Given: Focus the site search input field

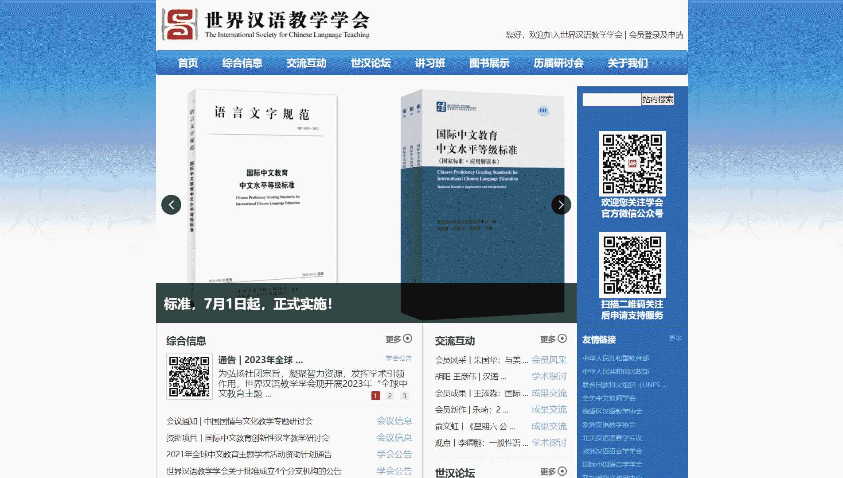Looking at the screenshot, I should [612, 100].
